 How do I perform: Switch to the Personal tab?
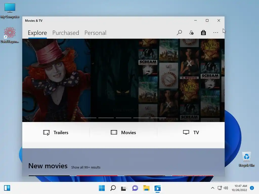(95, 33)
